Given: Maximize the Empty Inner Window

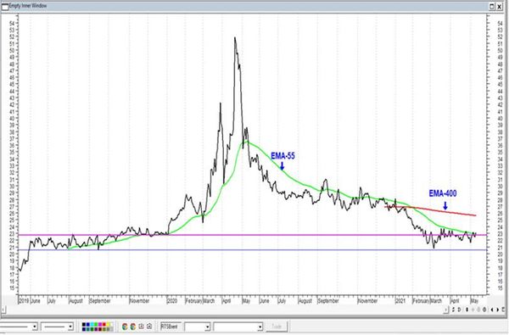Looking at the screenshot, I should tap(492, 6).
